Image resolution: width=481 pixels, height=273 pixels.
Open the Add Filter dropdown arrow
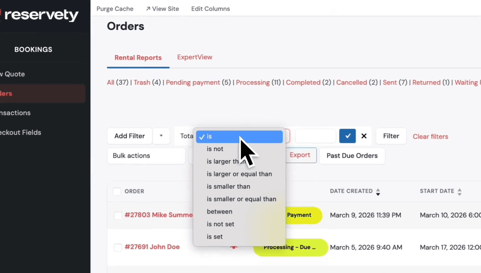pyautogui.click(x=161, y=136)
